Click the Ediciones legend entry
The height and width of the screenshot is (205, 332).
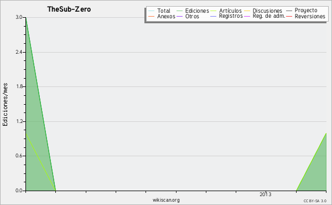[x=197, y=11]
